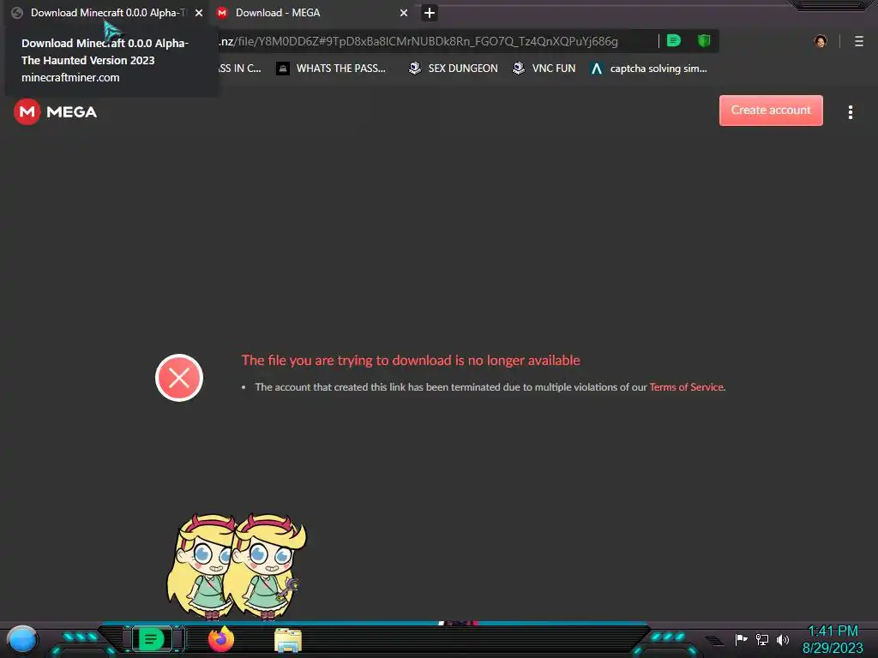Open the captcha solving sim... bookmark
The width and height of the screenshot is (878, 658).
tap(649, 69)
